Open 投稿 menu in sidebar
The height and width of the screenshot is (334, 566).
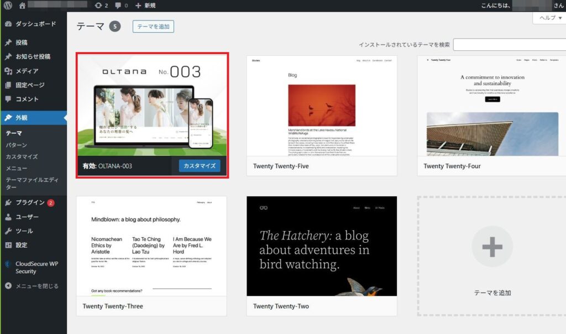[34, 42]
